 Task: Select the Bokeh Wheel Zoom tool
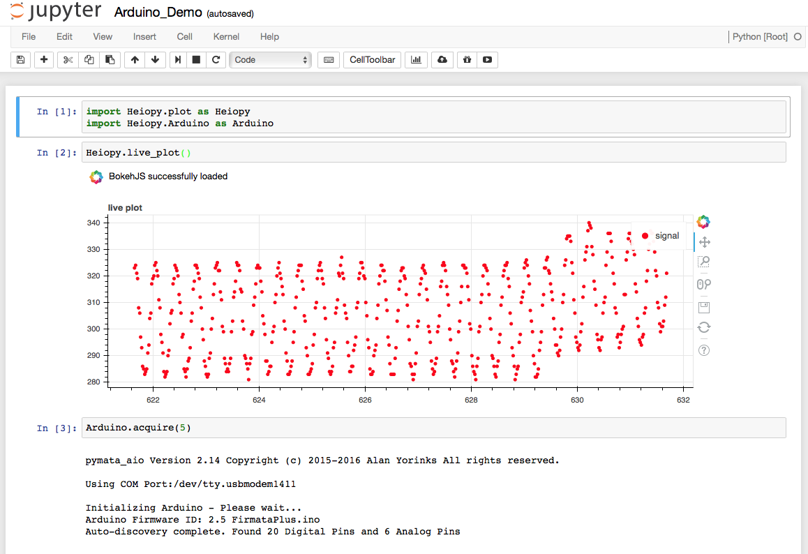pyautogui.click(x=704, y=284)
